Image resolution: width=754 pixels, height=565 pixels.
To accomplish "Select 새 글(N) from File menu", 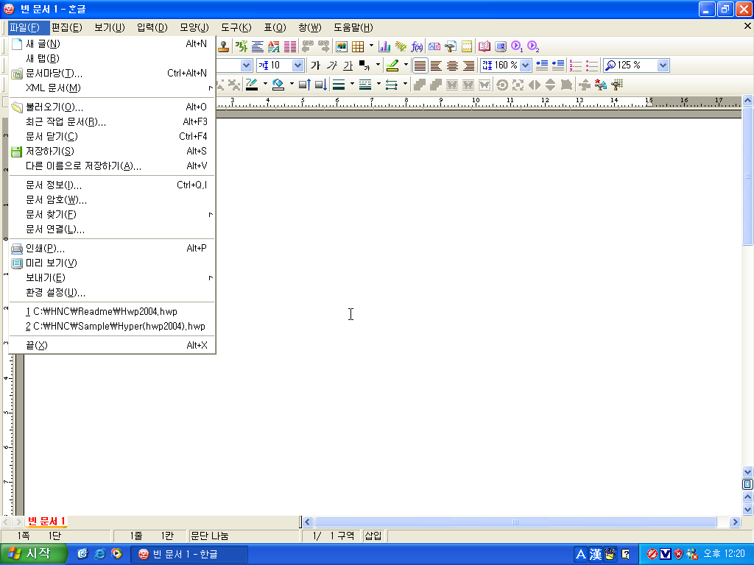I will (x=112, y=43).
